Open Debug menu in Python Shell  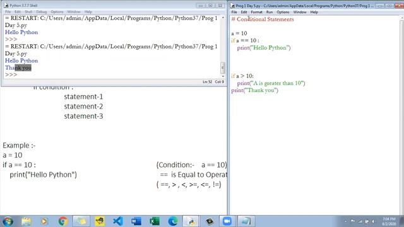[42, 12]
